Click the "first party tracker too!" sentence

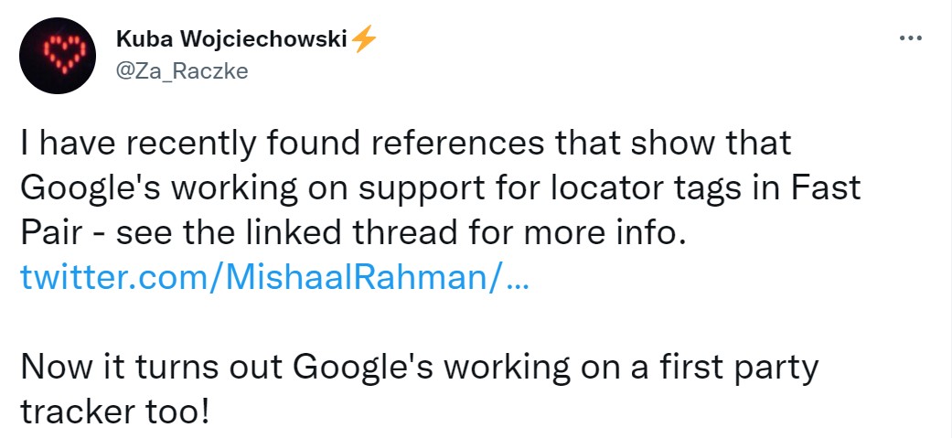(421, 389)
